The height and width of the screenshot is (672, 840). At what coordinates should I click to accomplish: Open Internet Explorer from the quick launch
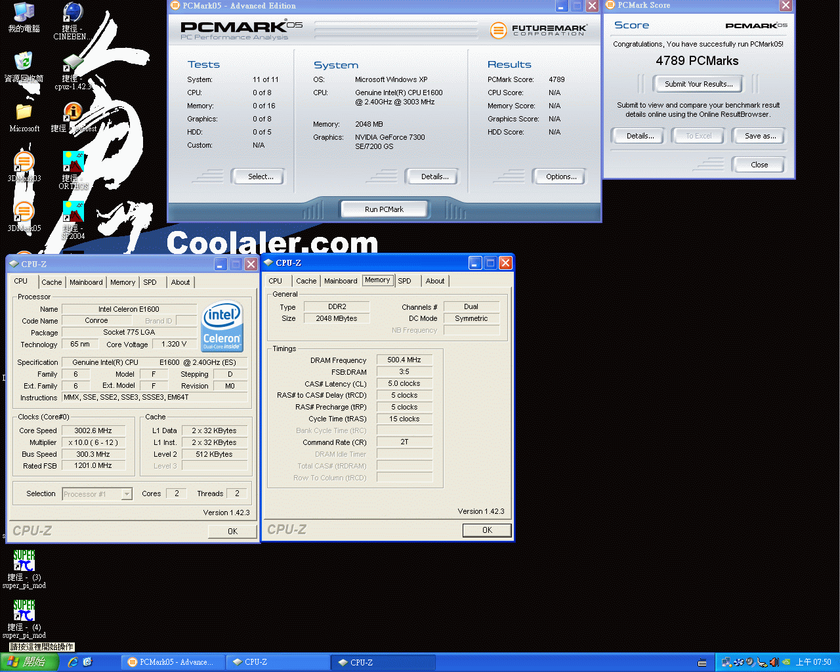tap(73, 662)
